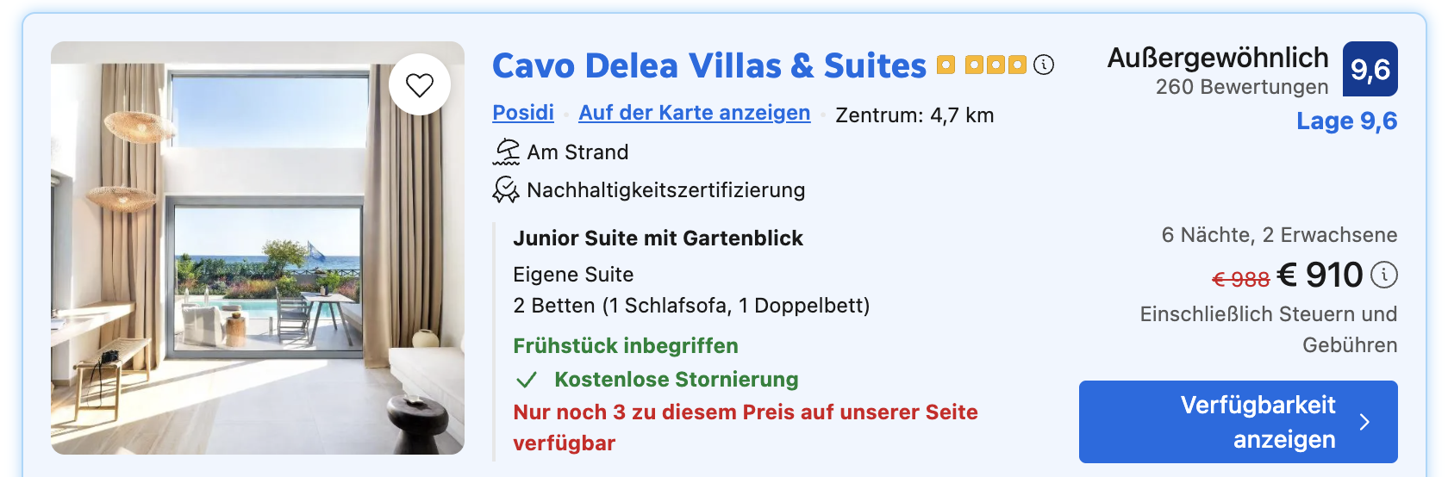The width and height of the screenshot is (1448, 477).
Task: Open the 260 Bewertungen reviews text
Action: [1242, 87]
